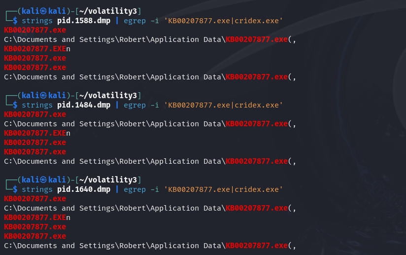Click KB00207877.EXEn under pid.1484.dmp output
This screenshot has width=406, height=255.
tap(37, 133)
